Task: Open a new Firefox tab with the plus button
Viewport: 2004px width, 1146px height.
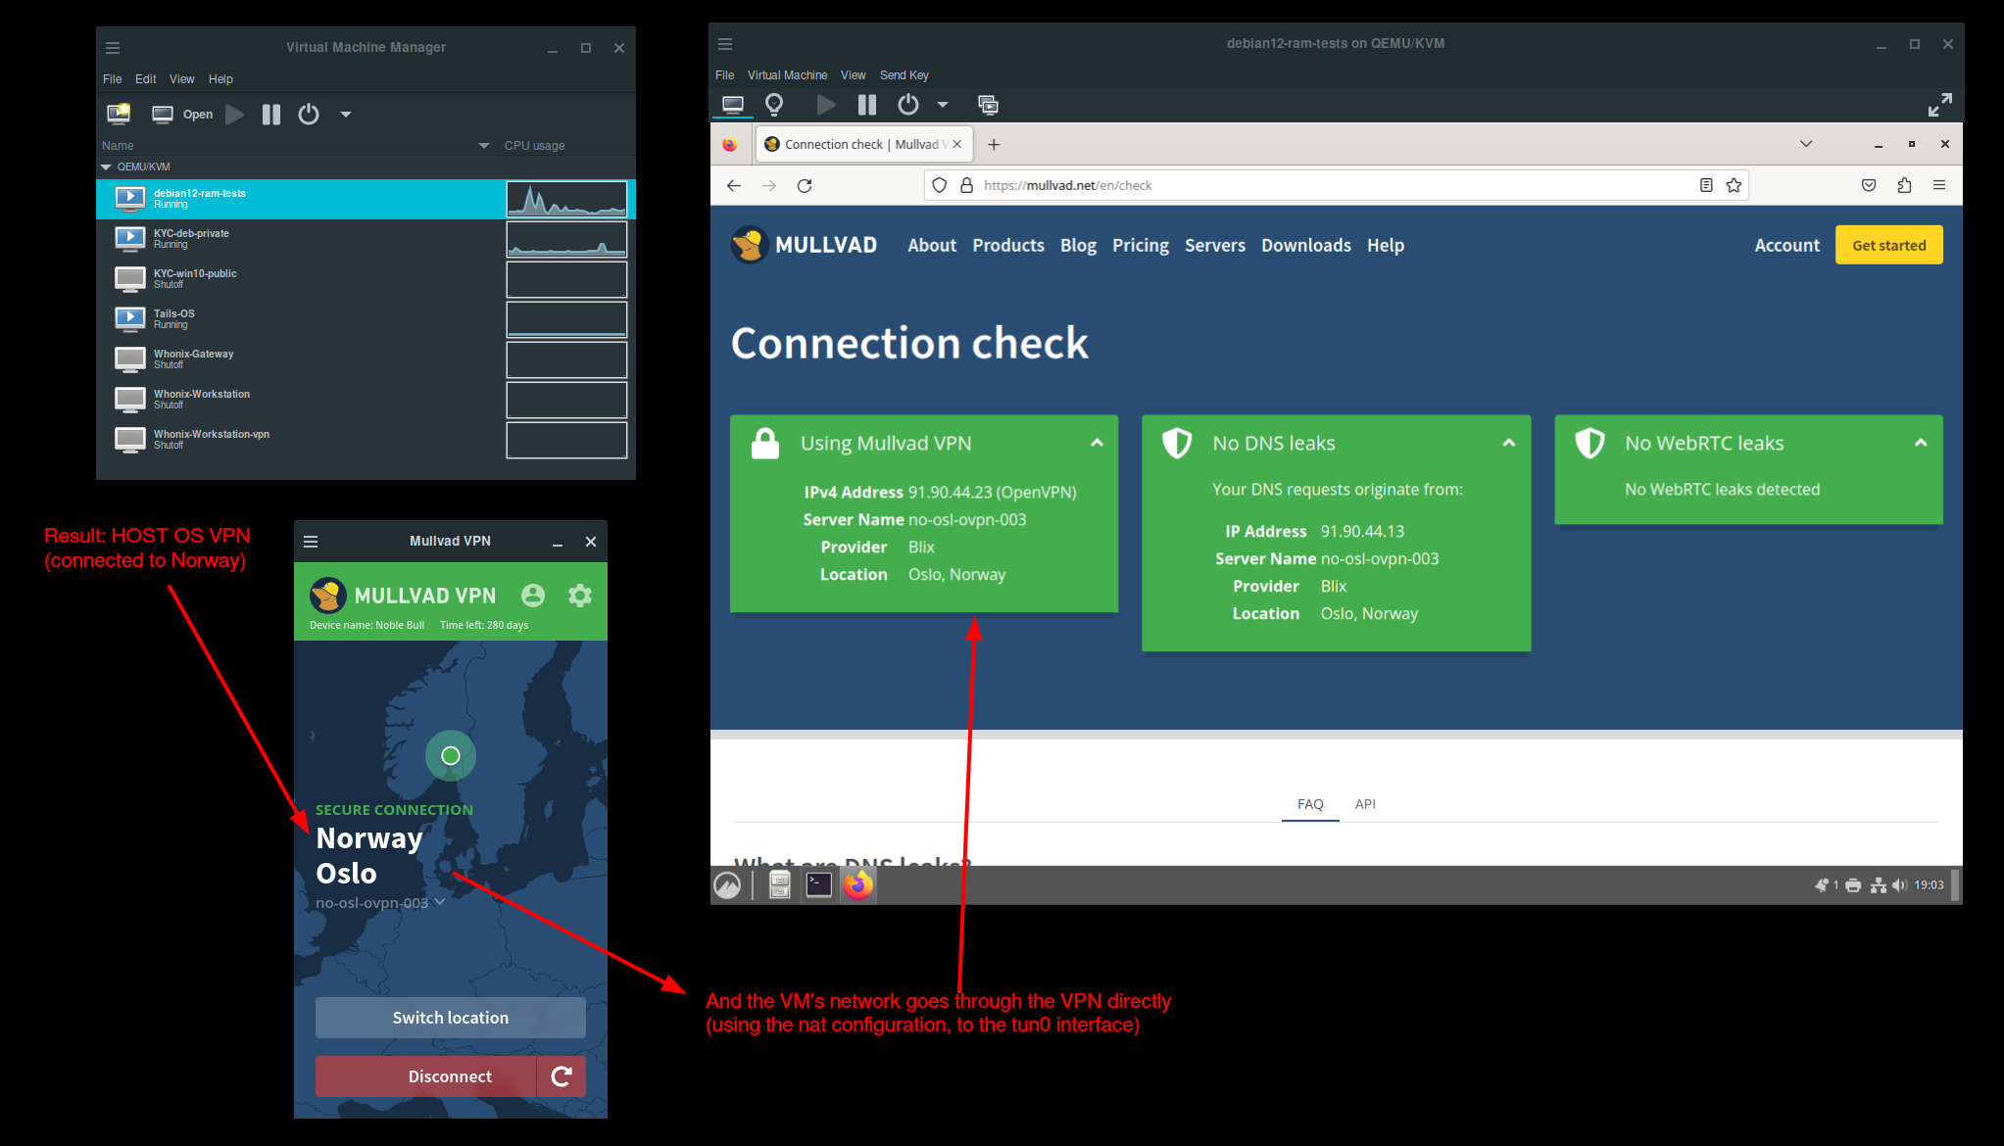Action: click(x=994, y=145)
